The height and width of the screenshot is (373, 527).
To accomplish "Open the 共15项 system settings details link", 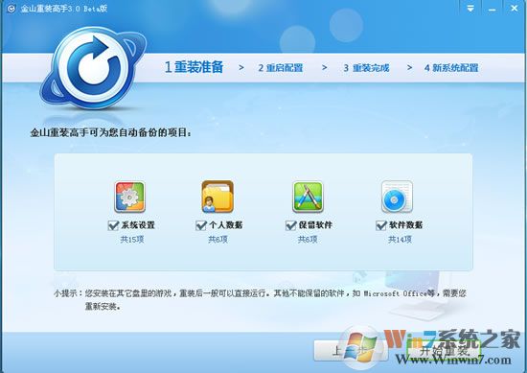I will 132,240.
